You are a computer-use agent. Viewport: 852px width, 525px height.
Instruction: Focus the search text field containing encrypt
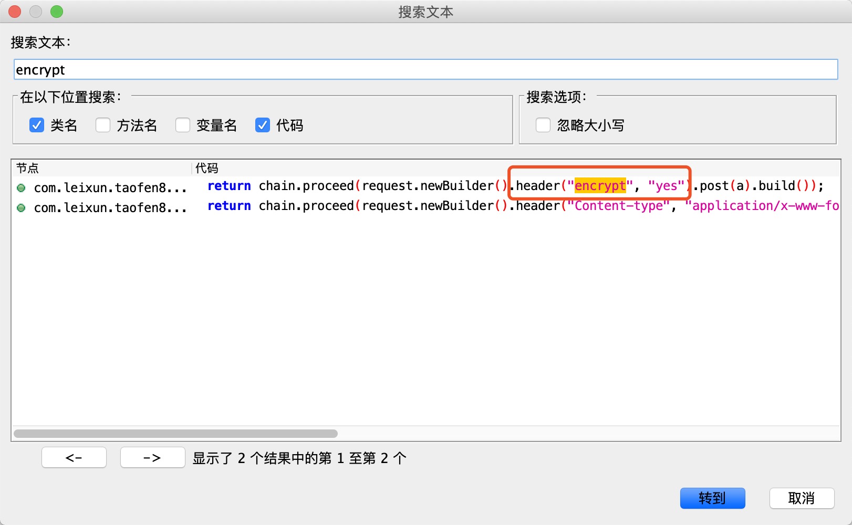tap(425, 70)
